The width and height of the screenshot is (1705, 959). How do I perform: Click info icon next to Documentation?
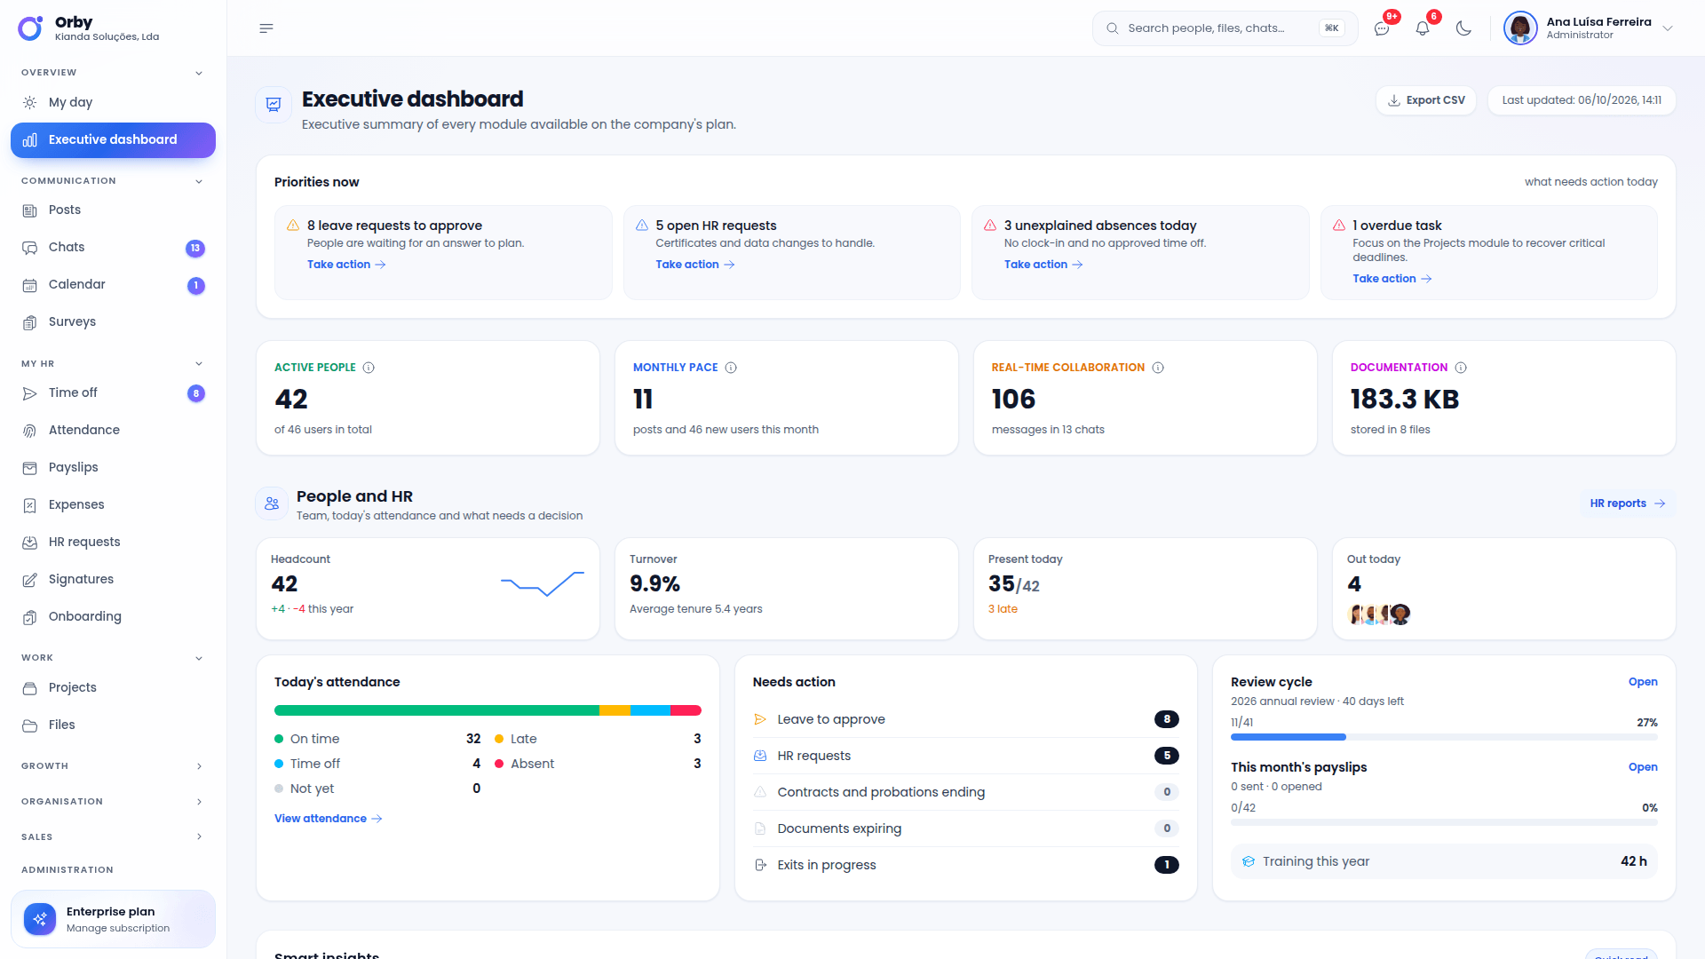[x=1461, y=368]
